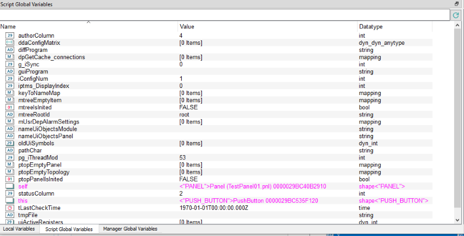Sort by the Datatype column header
The image size is (464, 236).
[x=394, y=26]
